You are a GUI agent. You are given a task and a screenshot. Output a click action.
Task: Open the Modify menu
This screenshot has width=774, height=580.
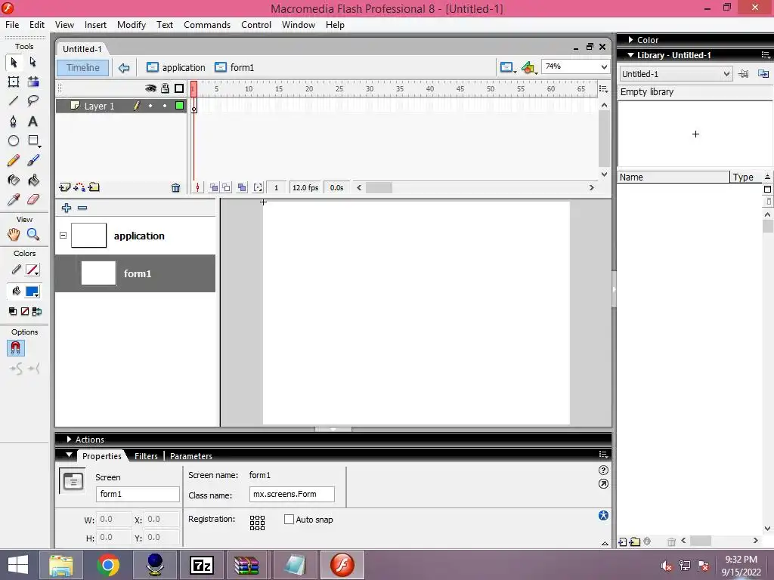pyautogui.click(x=132, y=25)
